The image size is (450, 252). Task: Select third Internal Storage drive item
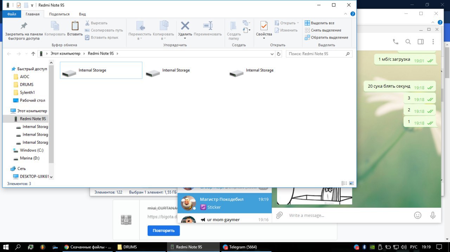click(x=269, y=70)
